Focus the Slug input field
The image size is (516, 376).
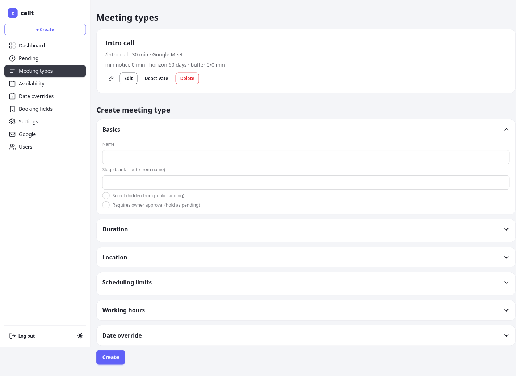click(306, 182)
